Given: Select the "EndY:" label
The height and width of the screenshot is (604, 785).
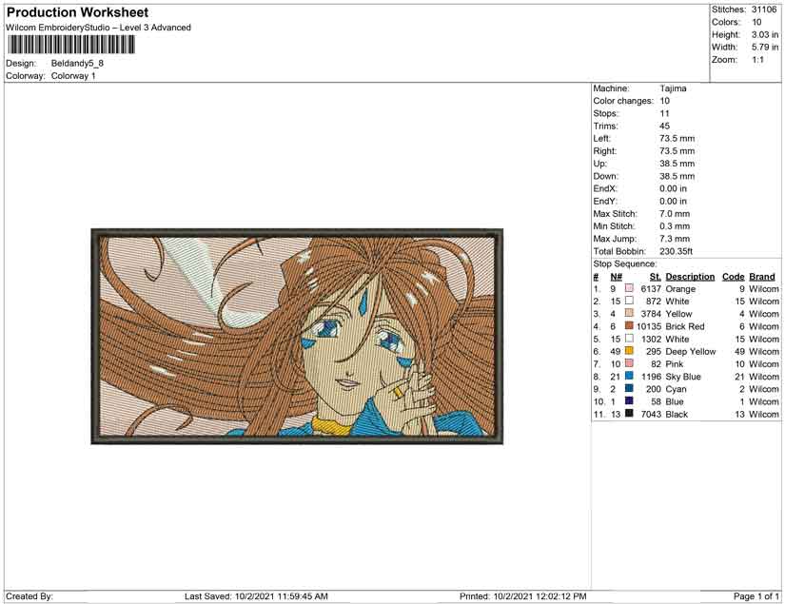Looking at the screenshot, I should 605,201.
